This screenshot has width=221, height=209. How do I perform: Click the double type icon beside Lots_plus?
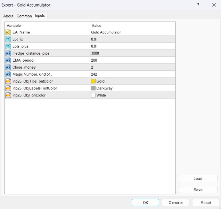coord(8,46)
